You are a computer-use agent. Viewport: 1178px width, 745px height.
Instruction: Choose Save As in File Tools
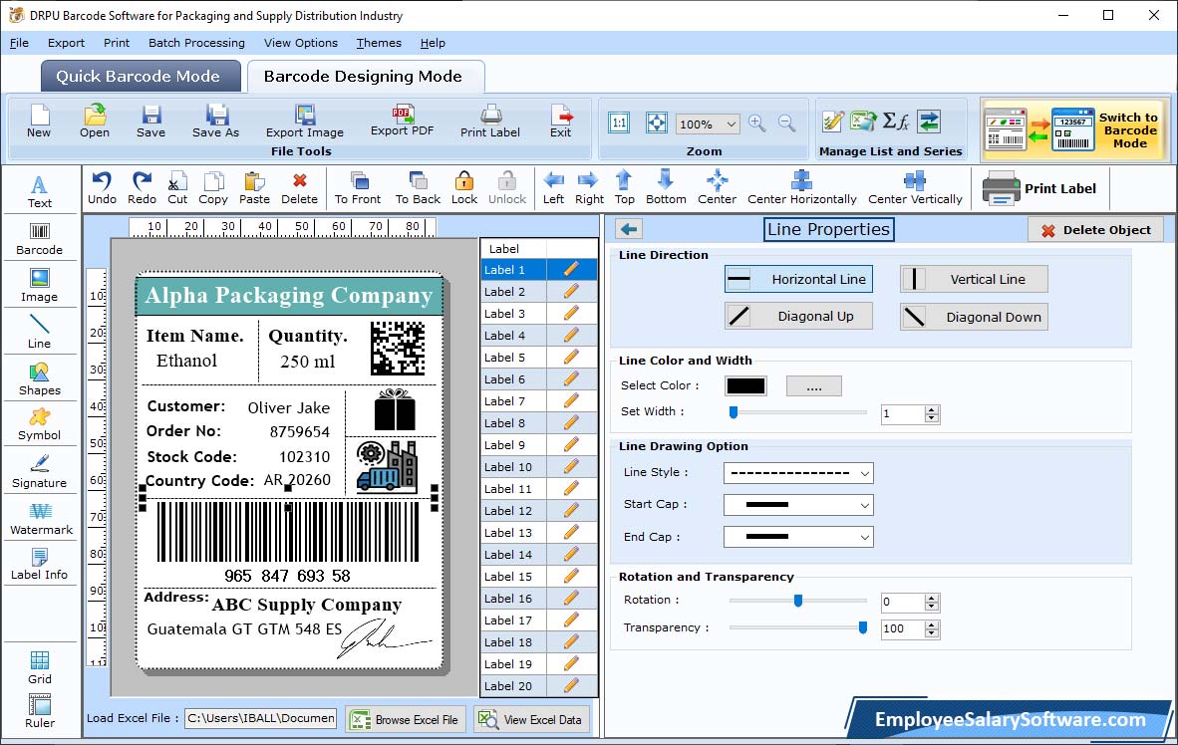pos(215,122)
